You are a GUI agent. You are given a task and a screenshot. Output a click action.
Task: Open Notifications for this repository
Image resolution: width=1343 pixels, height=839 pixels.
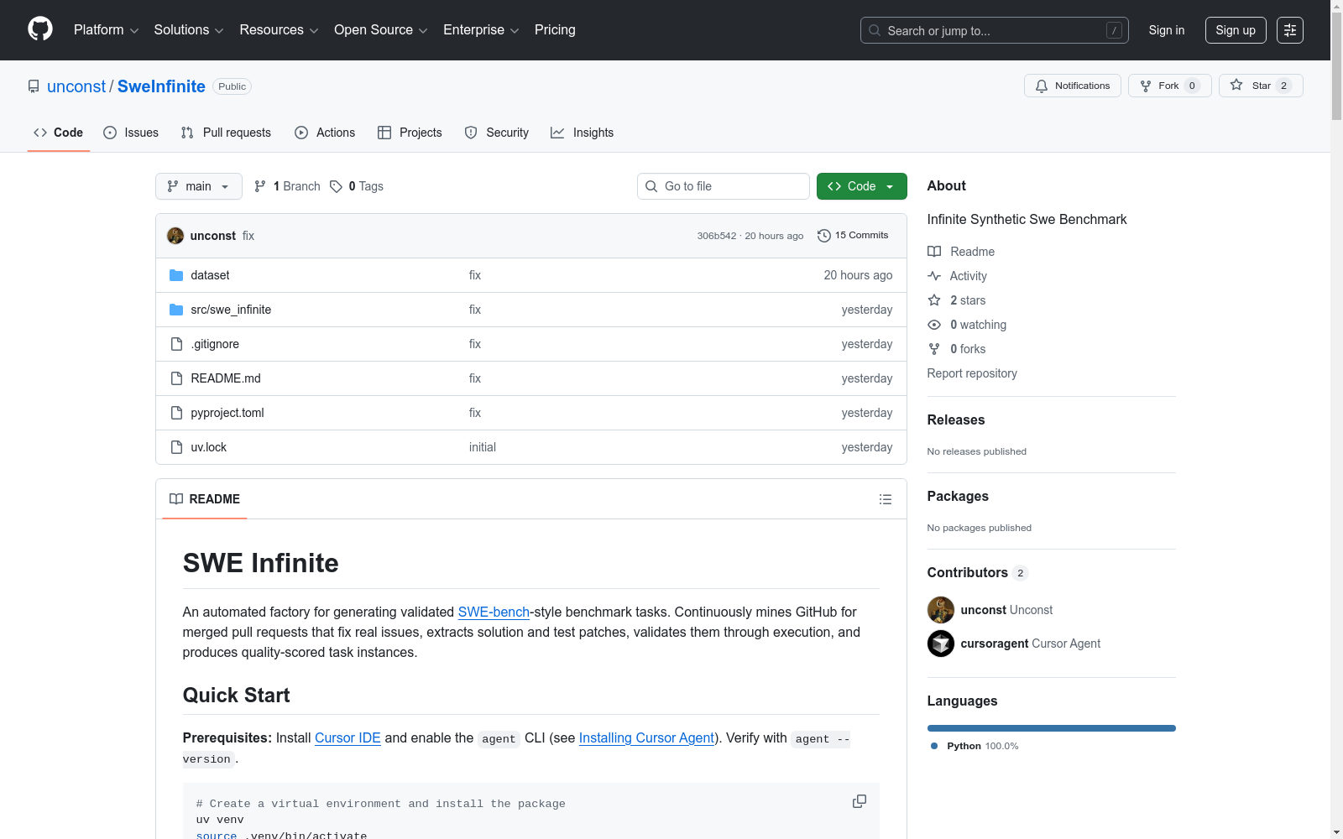pyautogui.click(x=1073, y=86)
